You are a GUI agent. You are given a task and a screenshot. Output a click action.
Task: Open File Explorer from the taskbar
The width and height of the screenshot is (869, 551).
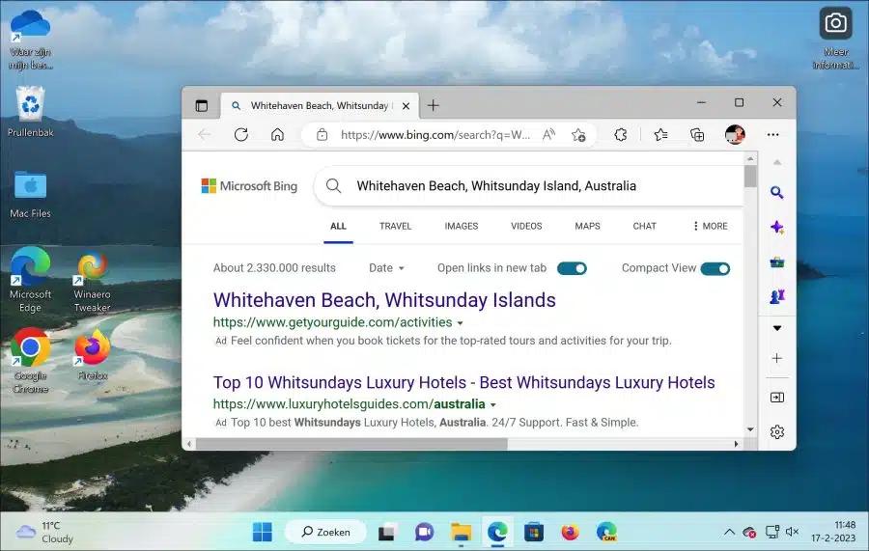[x=462, y=532]
